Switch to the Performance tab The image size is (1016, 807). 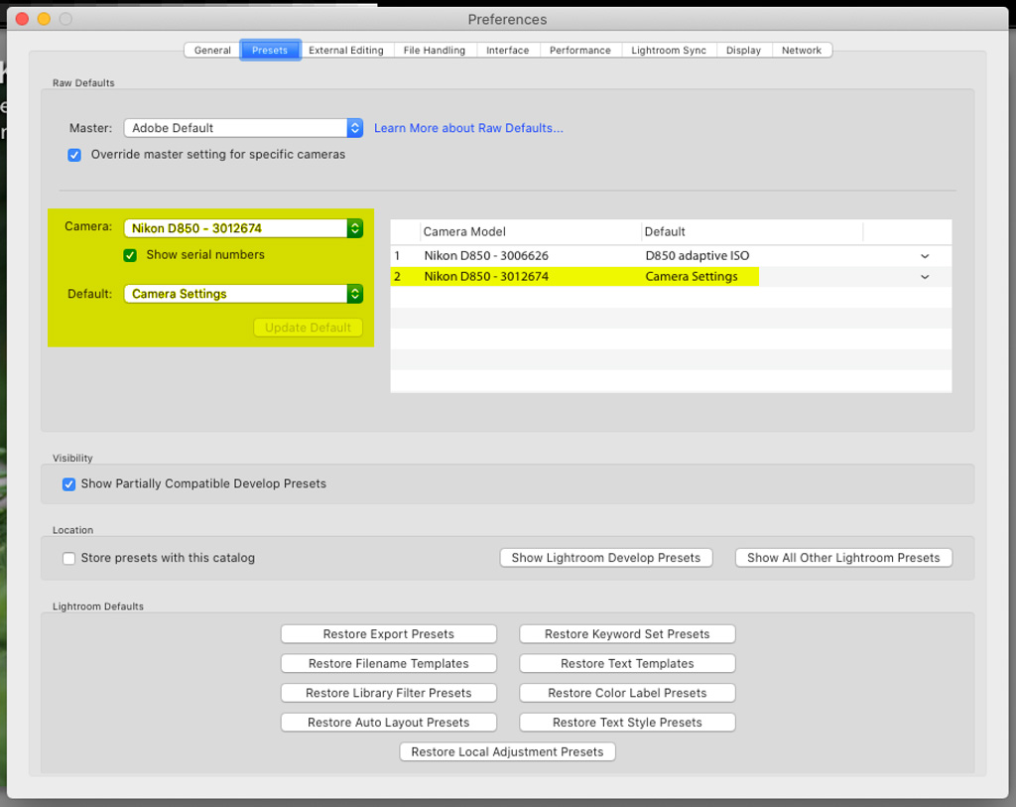pos(579,50)
